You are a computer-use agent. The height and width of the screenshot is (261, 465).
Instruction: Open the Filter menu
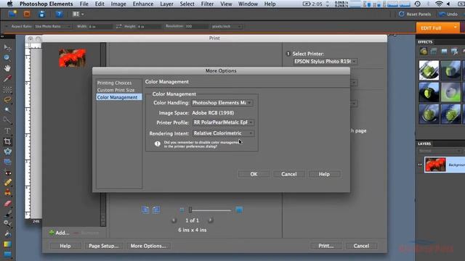[207, 4]
